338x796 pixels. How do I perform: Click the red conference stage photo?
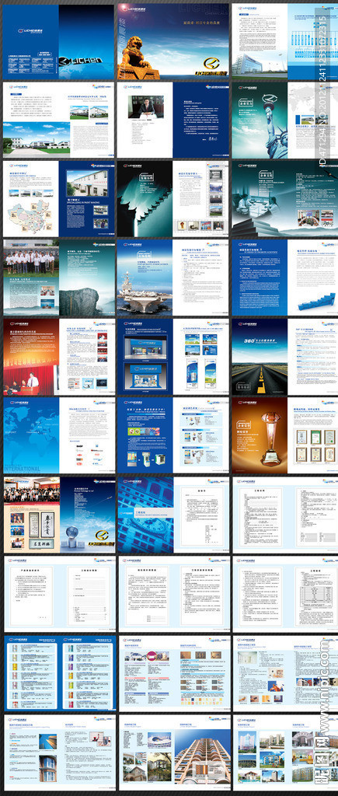[31, 357]
